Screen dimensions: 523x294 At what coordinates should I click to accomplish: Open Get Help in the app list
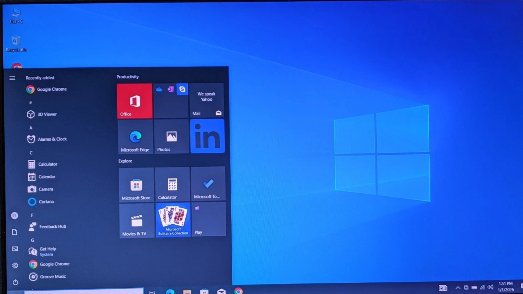(x=43, y=251)
